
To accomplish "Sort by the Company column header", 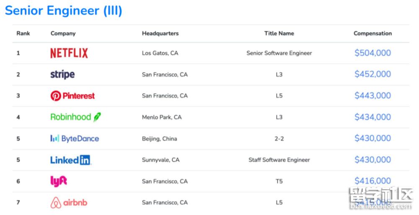I will (x=63, y=34).
